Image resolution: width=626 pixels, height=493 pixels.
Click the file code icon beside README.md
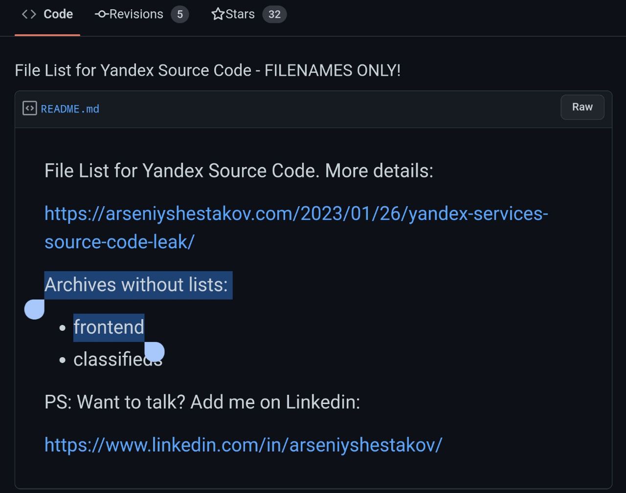coord(29,108)
